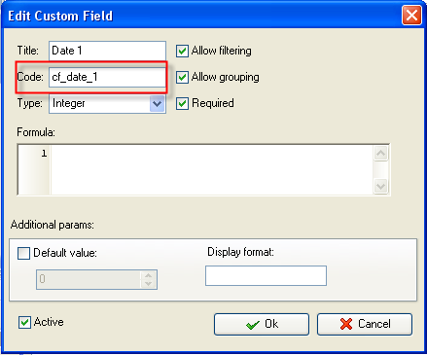Click the Display format text box
427x355 pixels.
(x=266, y=276)
